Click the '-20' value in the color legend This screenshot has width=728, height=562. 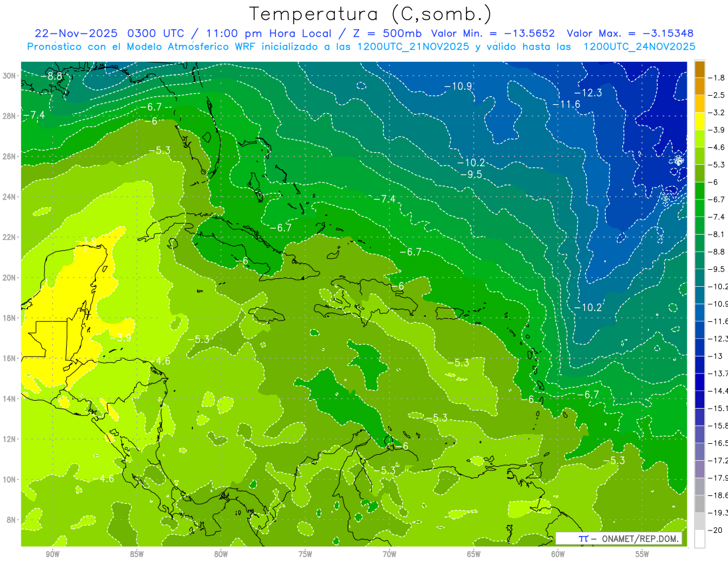pos(716,530)
